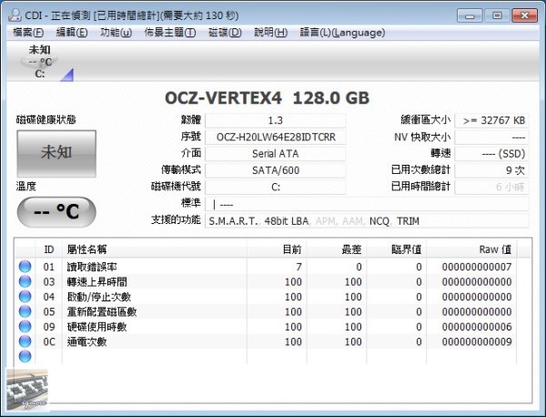Click the power on count field 9 次
This screenshot has width=546, height=417.
[492, 170]
